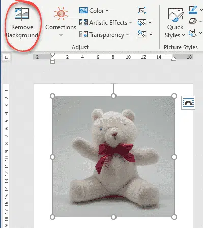Click the Color picture icon
The height and width of the screenshot is (228, 203).
pyautogui.click(x=83, y=10)
